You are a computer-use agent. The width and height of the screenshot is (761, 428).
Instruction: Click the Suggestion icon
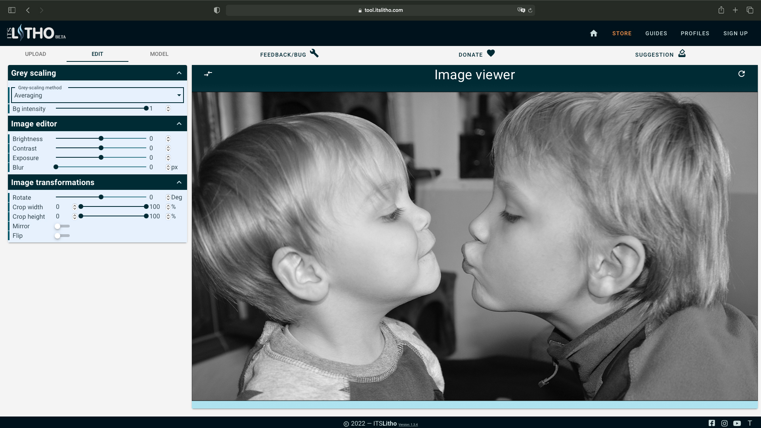point(682,53)
